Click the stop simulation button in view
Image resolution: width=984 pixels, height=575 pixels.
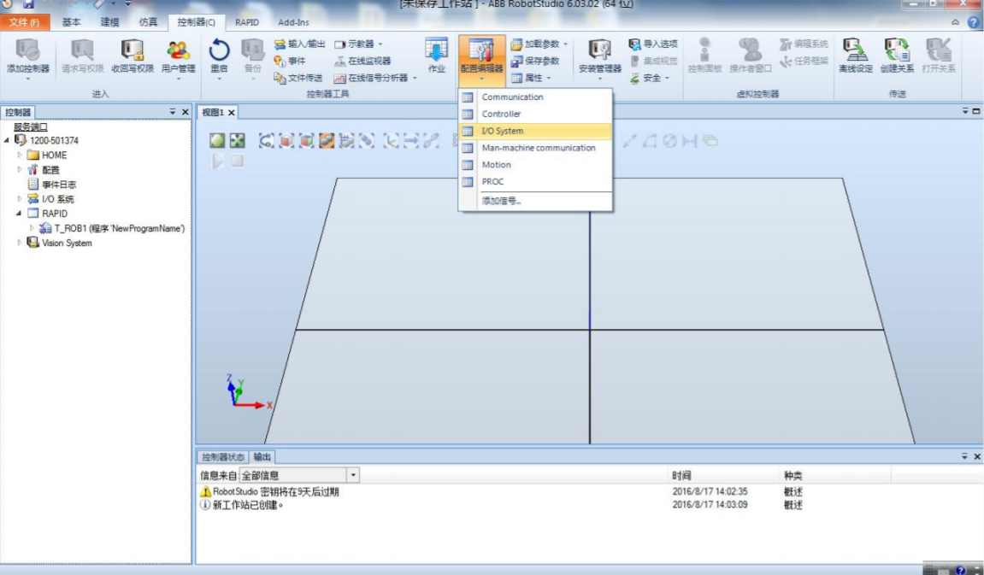237,161
